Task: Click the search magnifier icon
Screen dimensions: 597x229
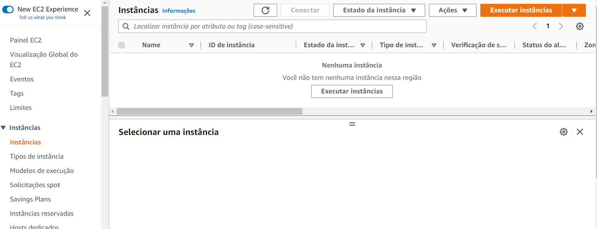Action: [x=126, y=26]
